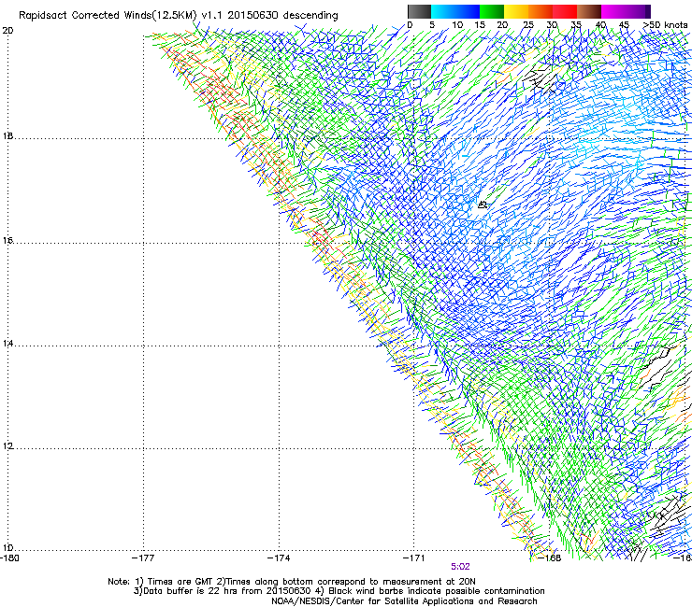
Task: Click the red 30-35 knots legend swatch
Action: [565, 11]
